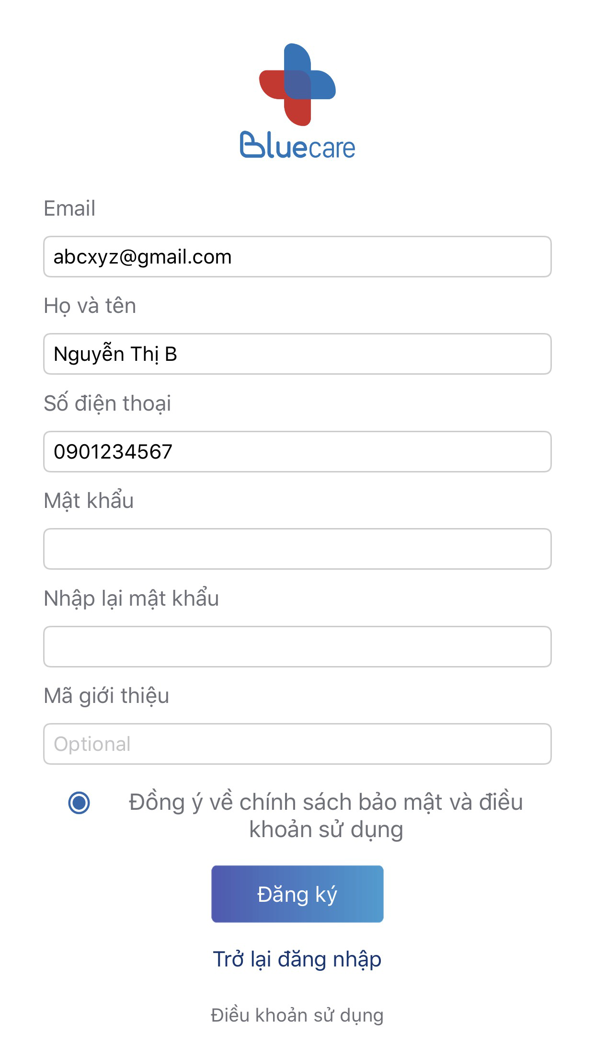Open the "Điều khoản sử dụng" link
Screen dimensions: 595x1058
click(297, 1015)
